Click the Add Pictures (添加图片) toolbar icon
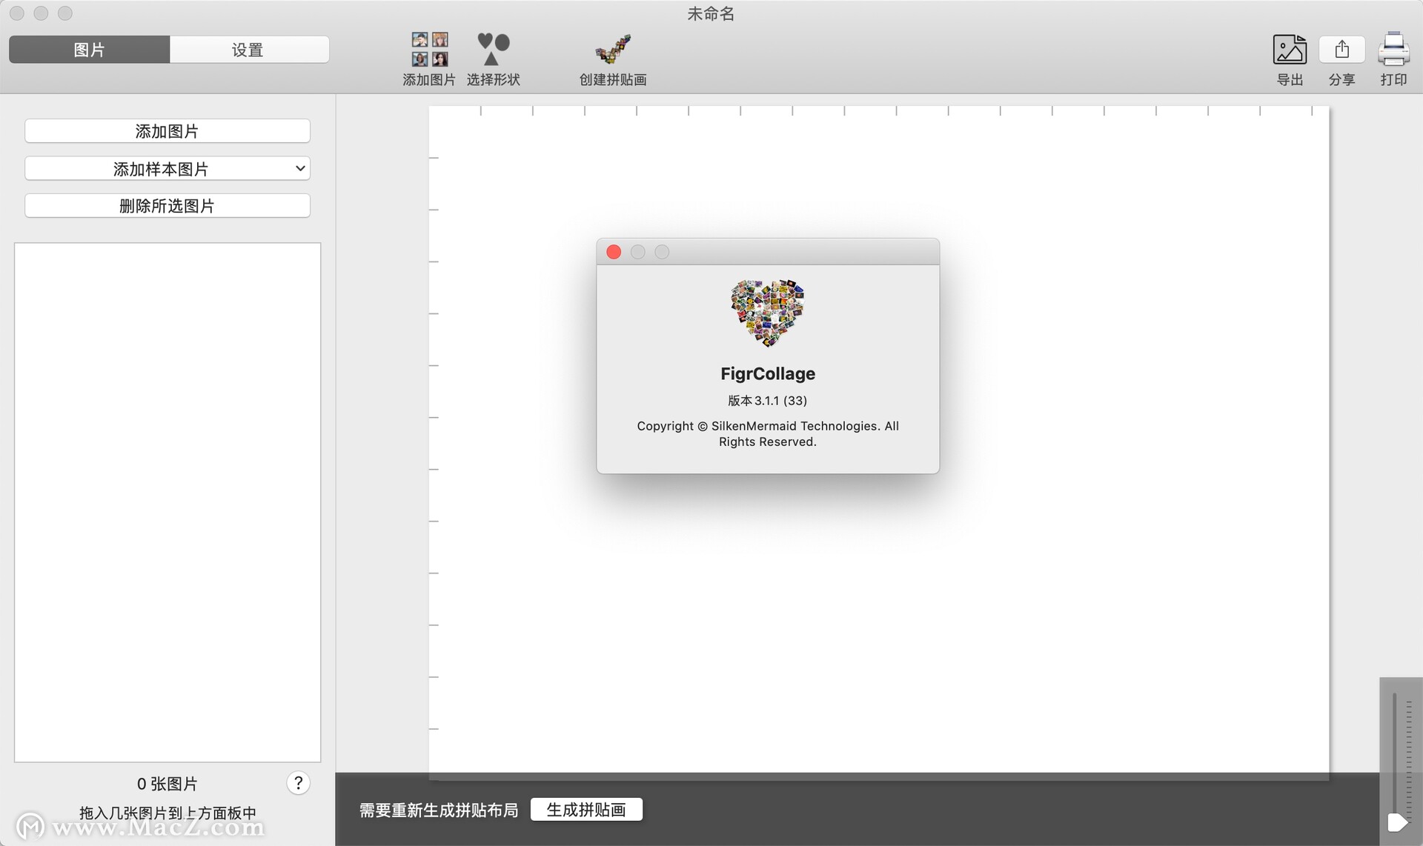 429,50
